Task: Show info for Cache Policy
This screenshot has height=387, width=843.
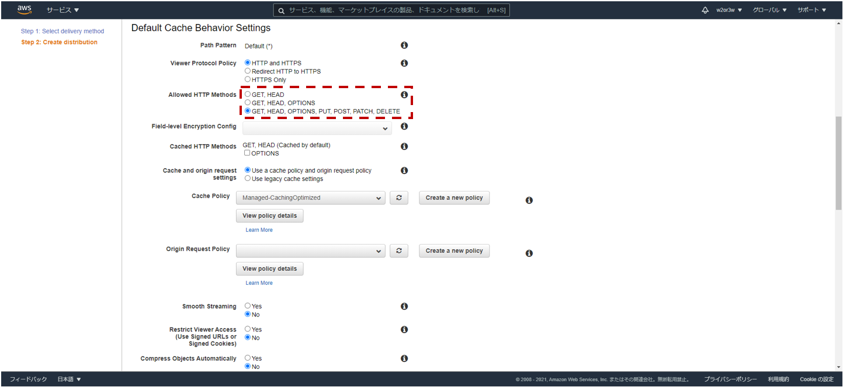Action: [x=529, y=200]
